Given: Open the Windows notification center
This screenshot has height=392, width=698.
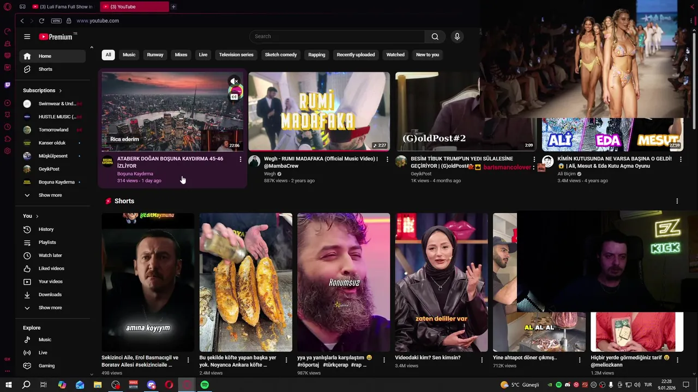Looking at the screenshot, I should click(x=685, y=385).
